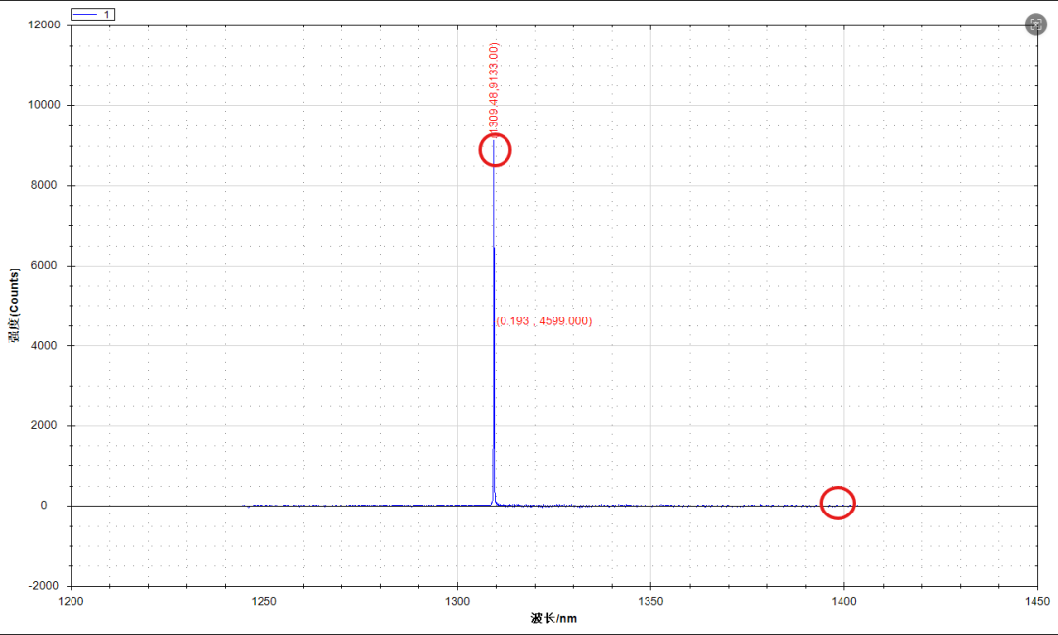Click x-axis tick label 1400
Viewport: 1058px width, 635px height.
tap(843, 601)
